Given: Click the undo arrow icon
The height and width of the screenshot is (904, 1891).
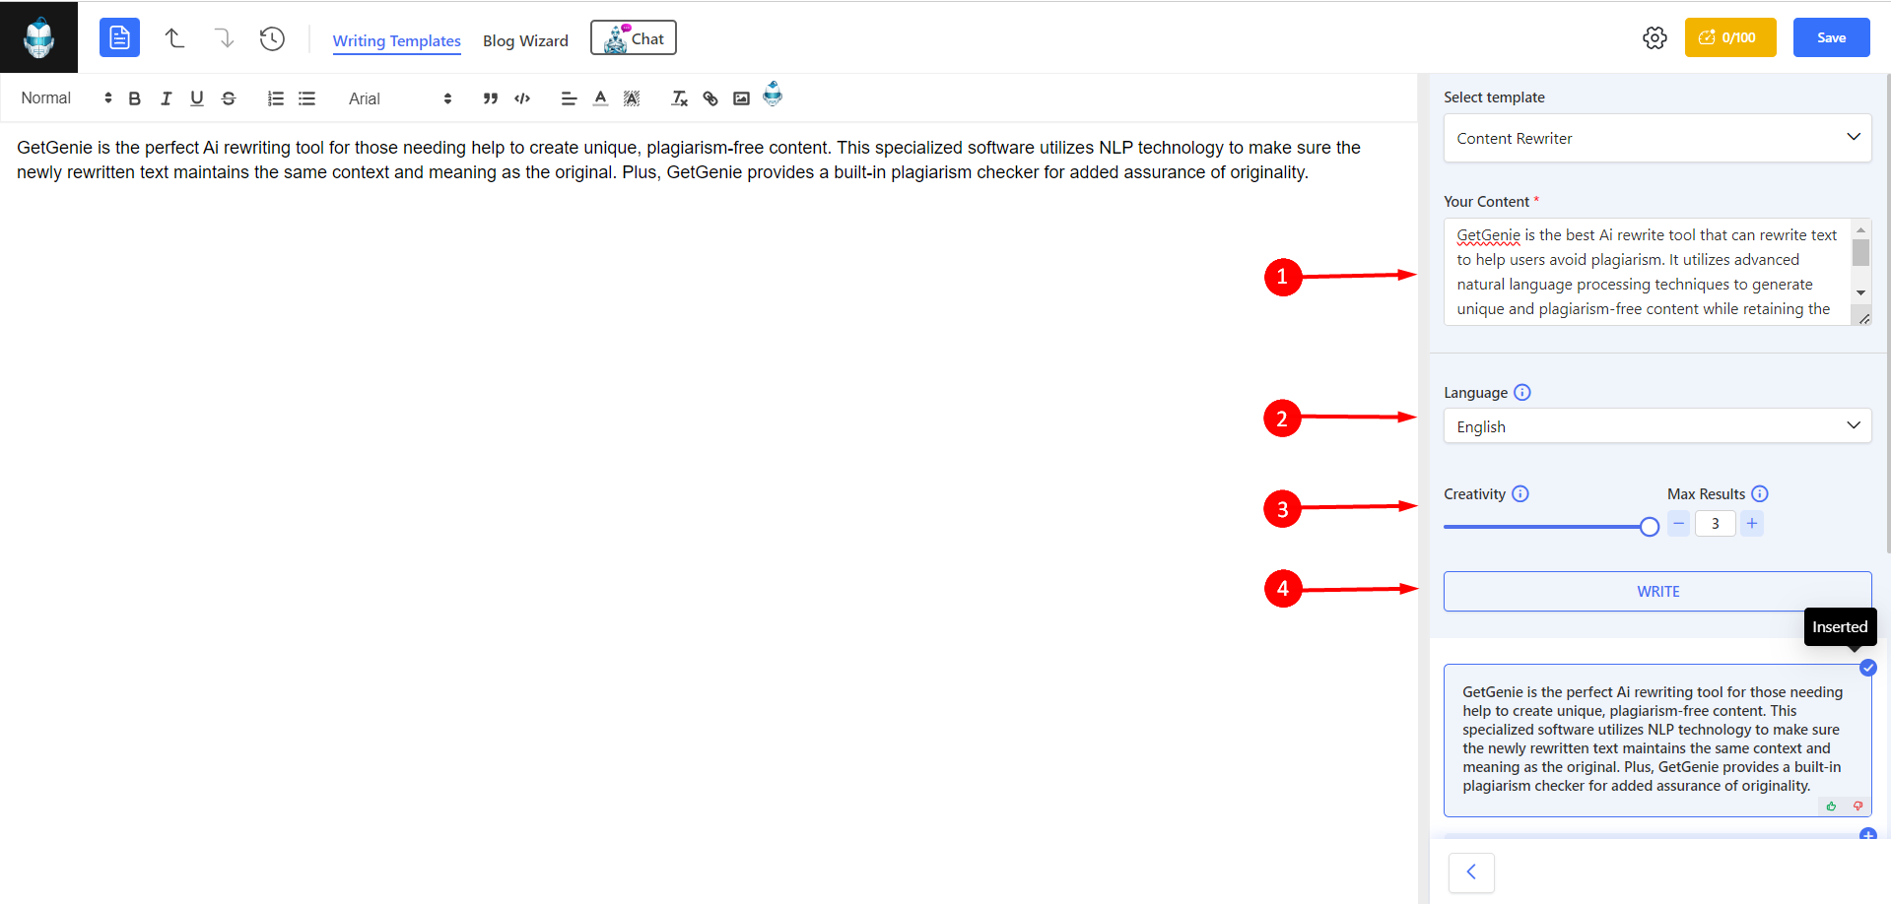Looking at the screenshot, I should [x=174, y=38].
